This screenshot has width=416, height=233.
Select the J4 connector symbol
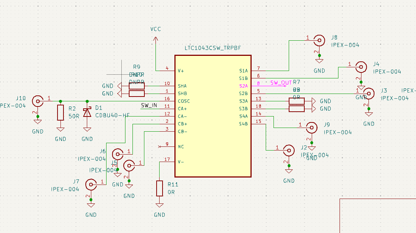pos(360,67)
